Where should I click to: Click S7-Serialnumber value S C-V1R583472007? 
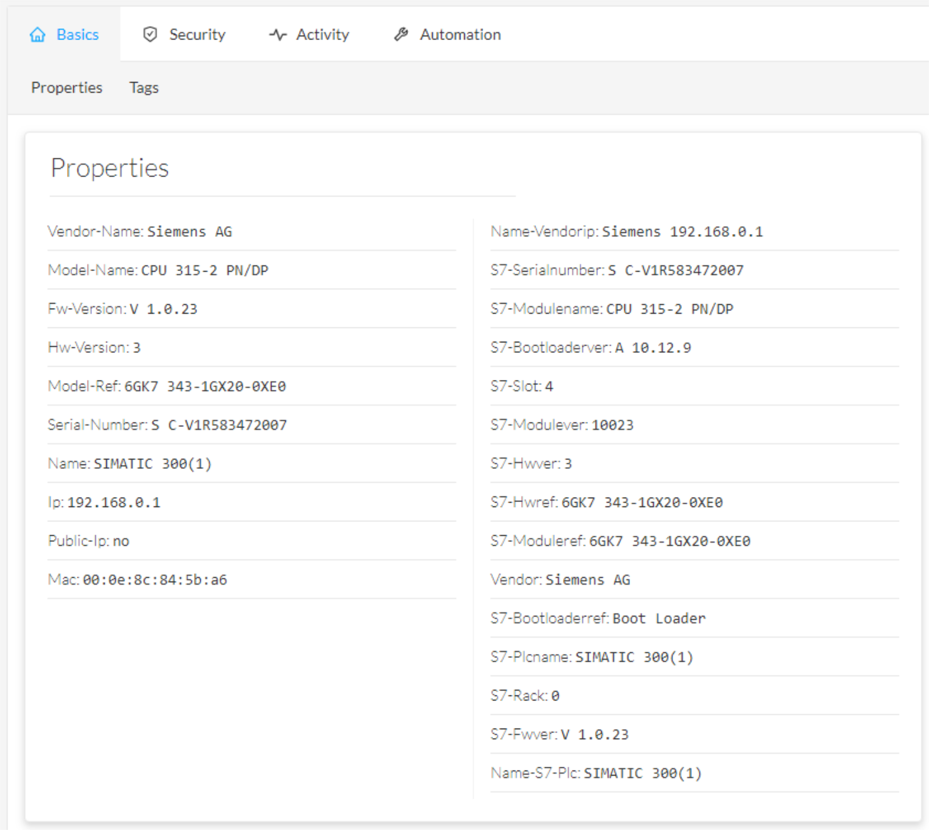coord(676,270)
